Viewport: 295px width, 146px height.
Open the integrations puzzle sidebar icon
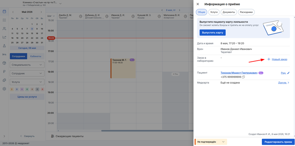click(x=4, y=80)
